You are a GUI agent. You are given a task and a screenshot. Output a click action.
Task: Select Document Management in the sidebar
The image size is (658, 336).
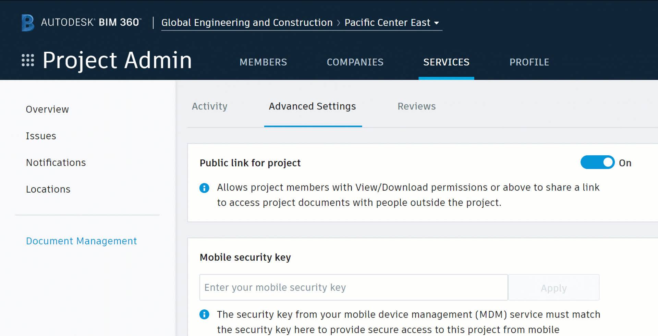82,241
